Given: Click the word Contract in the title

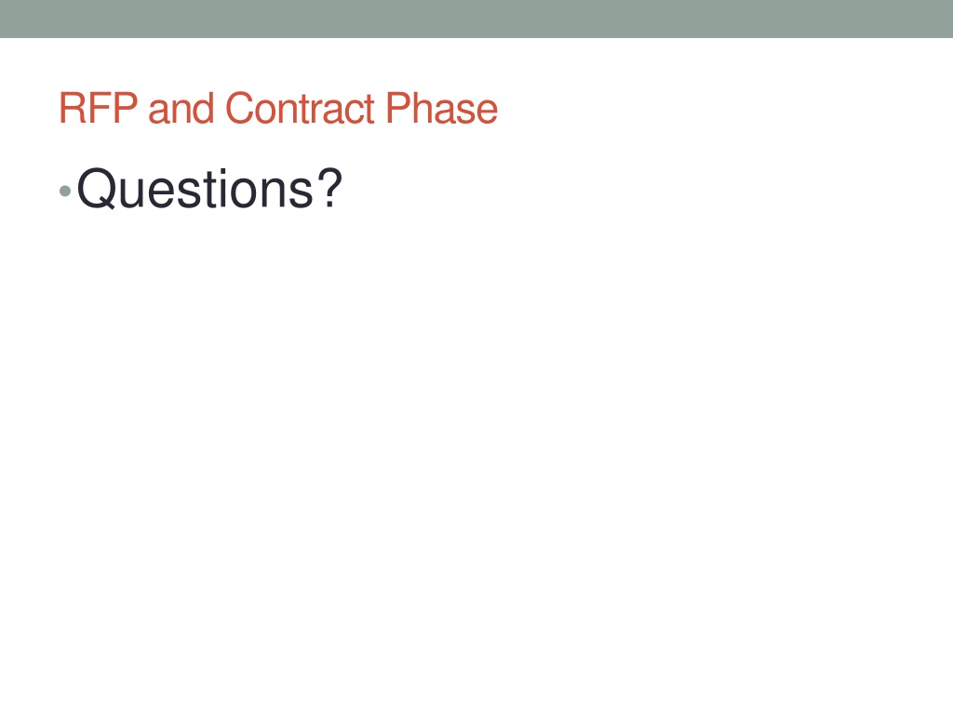Looking at the screenshot, I should [300, 109].
